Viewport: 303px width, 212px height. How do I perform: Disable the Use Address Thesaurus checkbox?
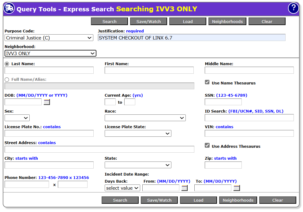pos(207,146)
